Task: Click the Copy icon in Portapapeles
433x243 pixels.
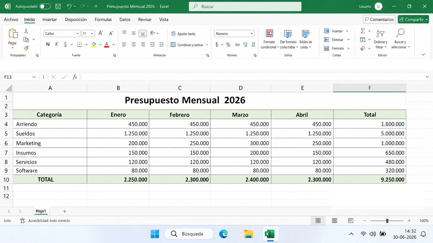Action: tap(26, 40)
